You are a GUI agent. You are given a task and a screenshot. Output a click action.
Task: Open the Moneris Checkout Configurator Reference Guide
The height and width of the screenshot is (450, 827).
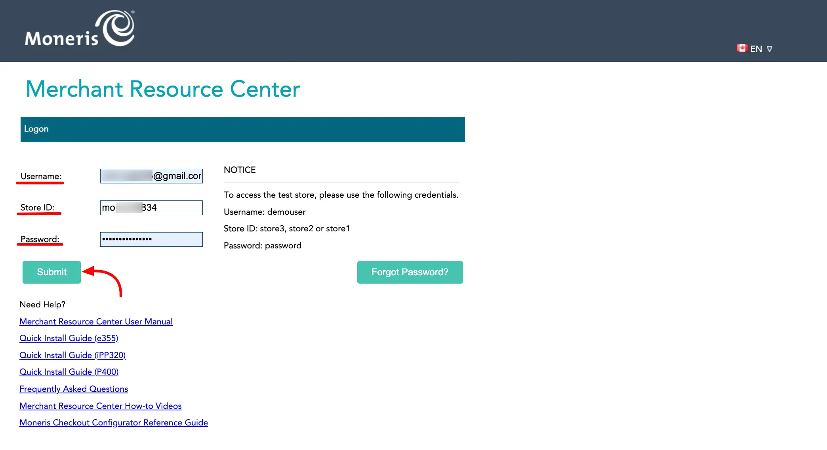tap(114, 422)
